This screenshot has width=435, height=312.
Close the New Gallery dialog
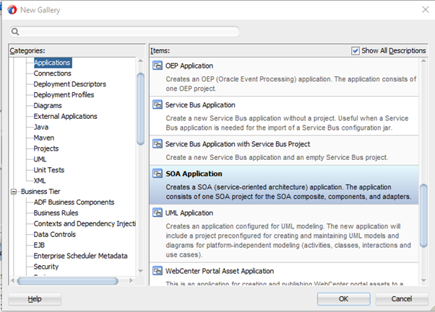pos(426,10)
